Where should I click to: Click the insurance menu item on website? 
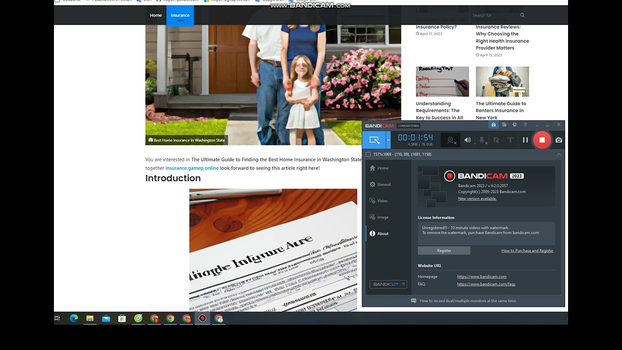(x=180, y=16)
